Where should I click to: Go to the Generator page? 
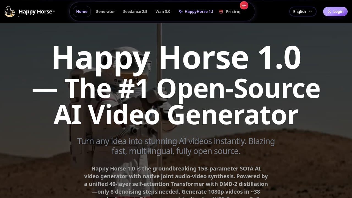[x=105, y=12]
